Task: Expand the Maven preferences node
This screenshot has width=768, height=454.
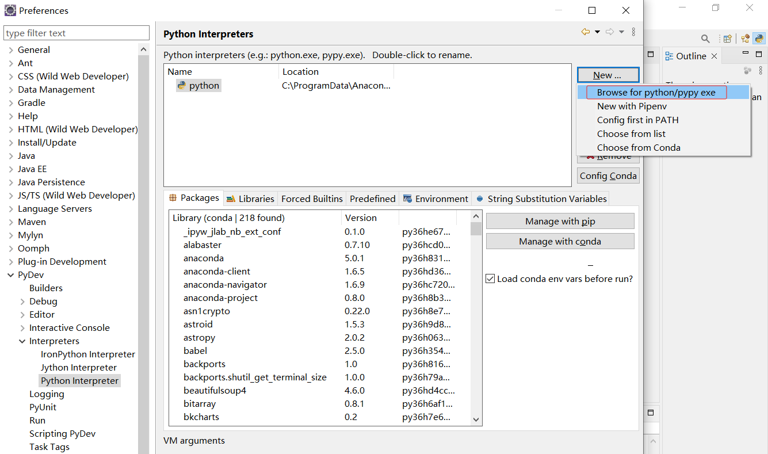Action: pyautogui.click(x=11, y=222)
